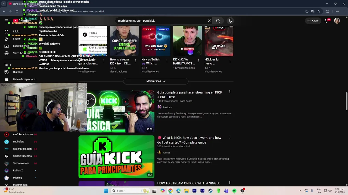This screenshot has width=348, height=195.
Task: Open Steam from the taskbar
Action: click(210, 191)
